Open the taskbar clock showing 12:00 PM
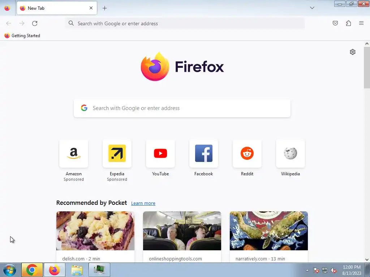The height and width of the screenshot is (277, 370). tap(352, 270)
